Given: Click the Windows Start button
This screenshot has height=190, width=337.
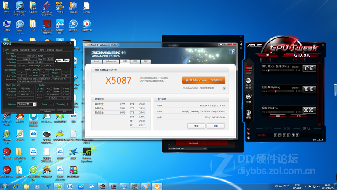Looking at the screenshot, I should (5, 186).
